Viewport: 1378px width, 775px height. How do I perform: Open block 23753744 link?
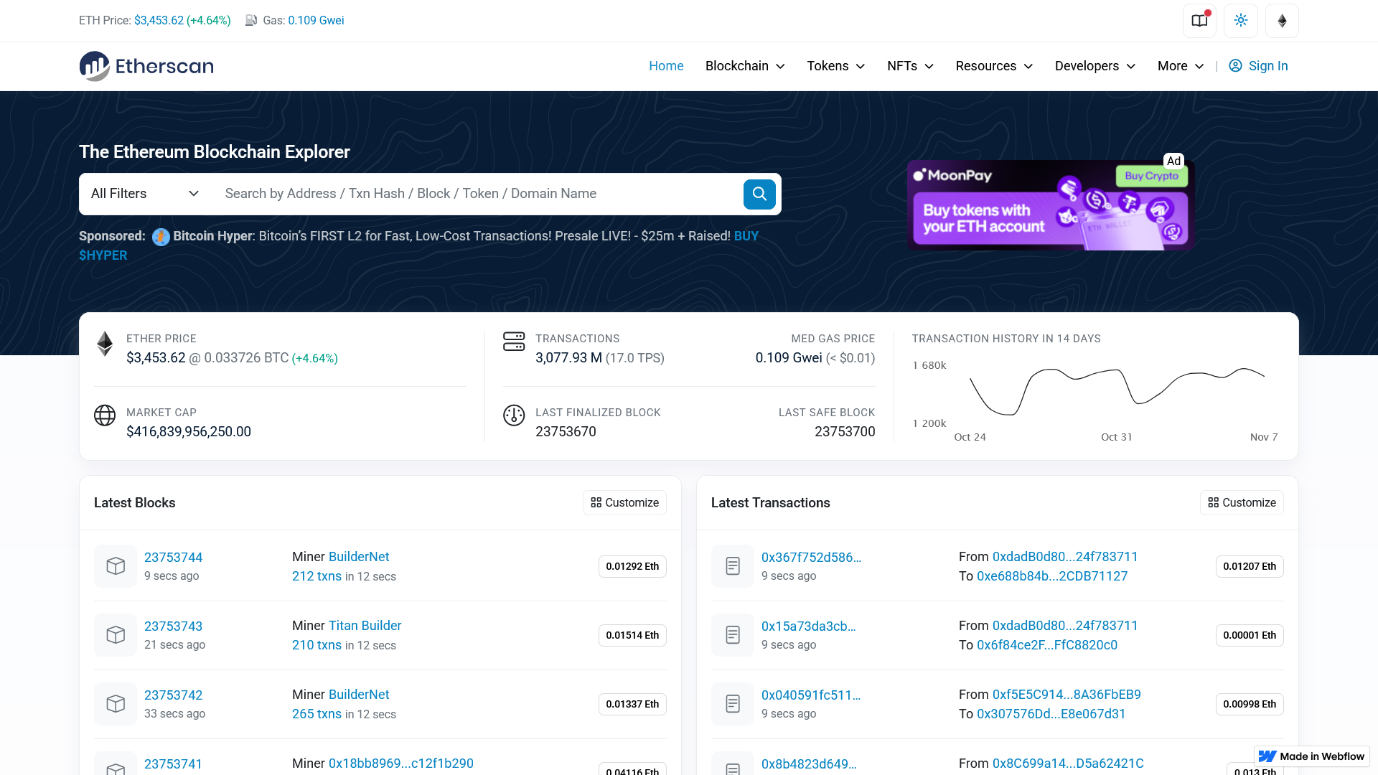[x=173, y=558]
